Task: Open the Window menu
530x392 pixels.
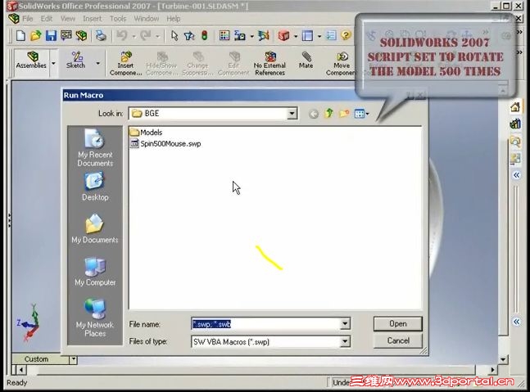Action: tap(147, 19)
